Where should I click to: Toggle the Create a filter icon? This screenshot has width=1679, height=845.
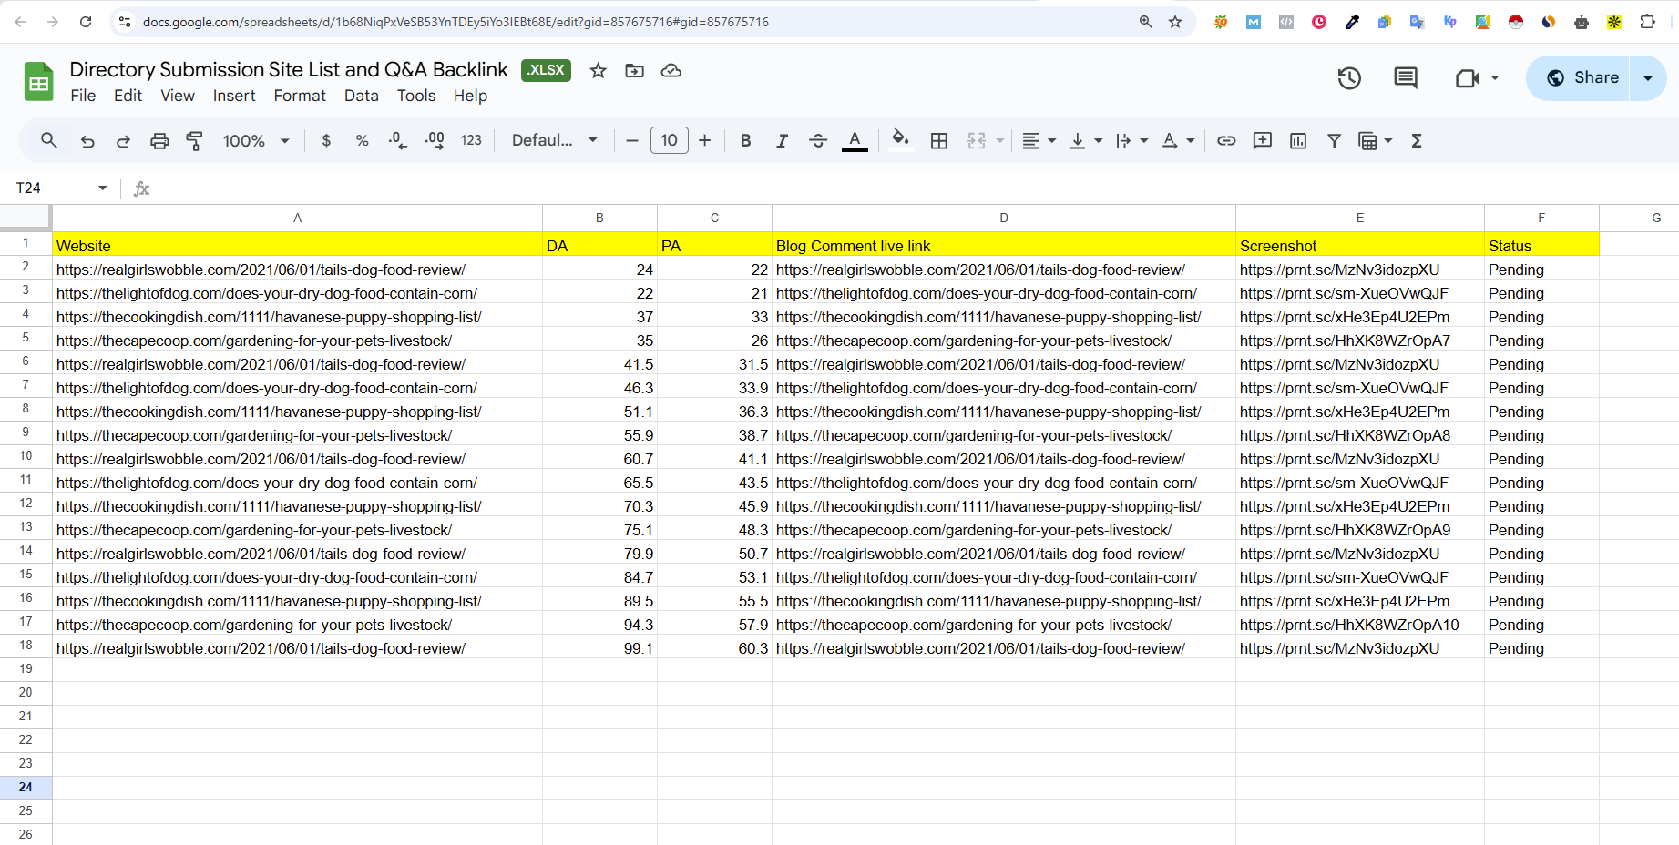pos(1334,140)
